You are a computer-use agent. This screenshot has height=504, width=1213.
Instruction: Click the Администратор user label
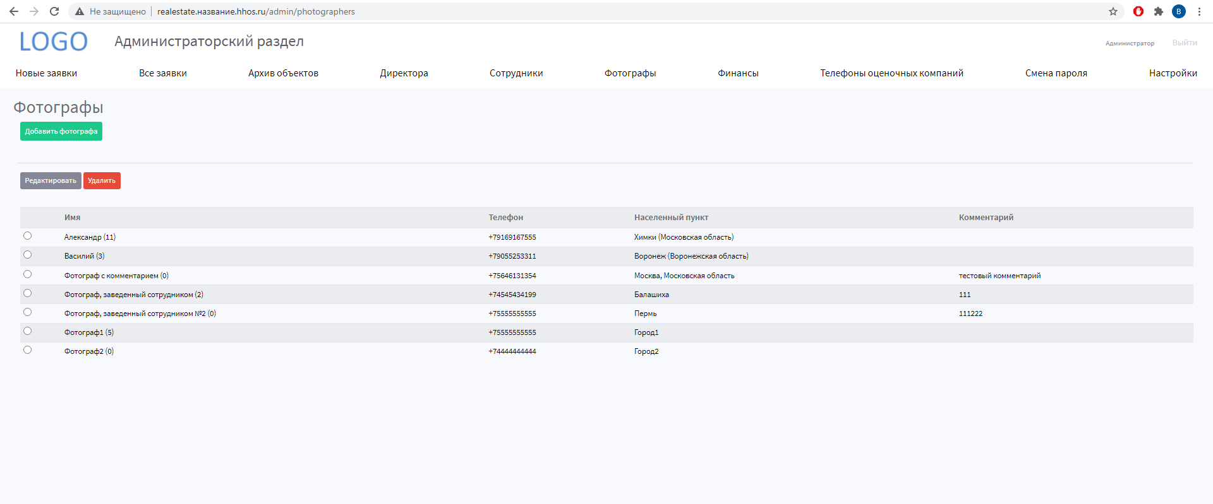tap(1130, 44)
